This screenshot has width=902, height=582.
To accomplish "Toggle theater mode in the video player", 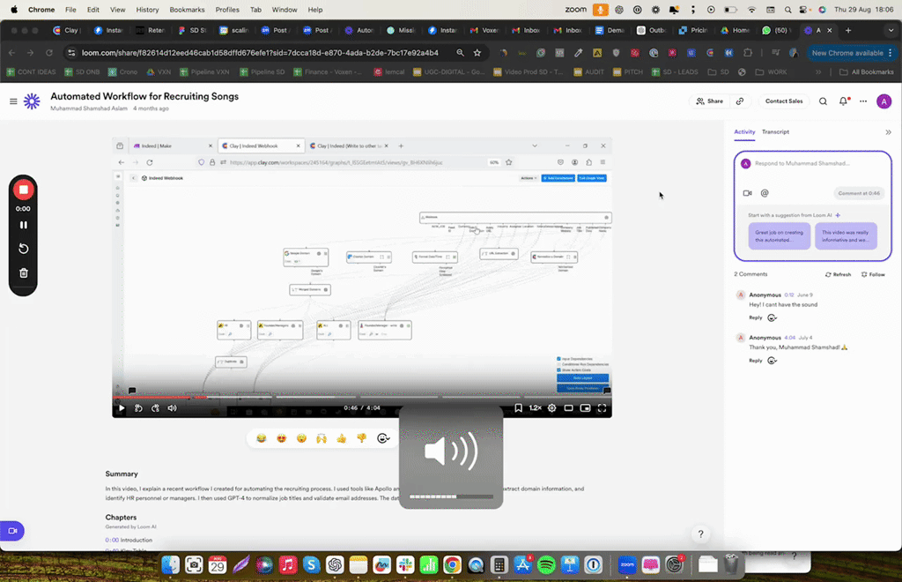I will pos(568,408).
